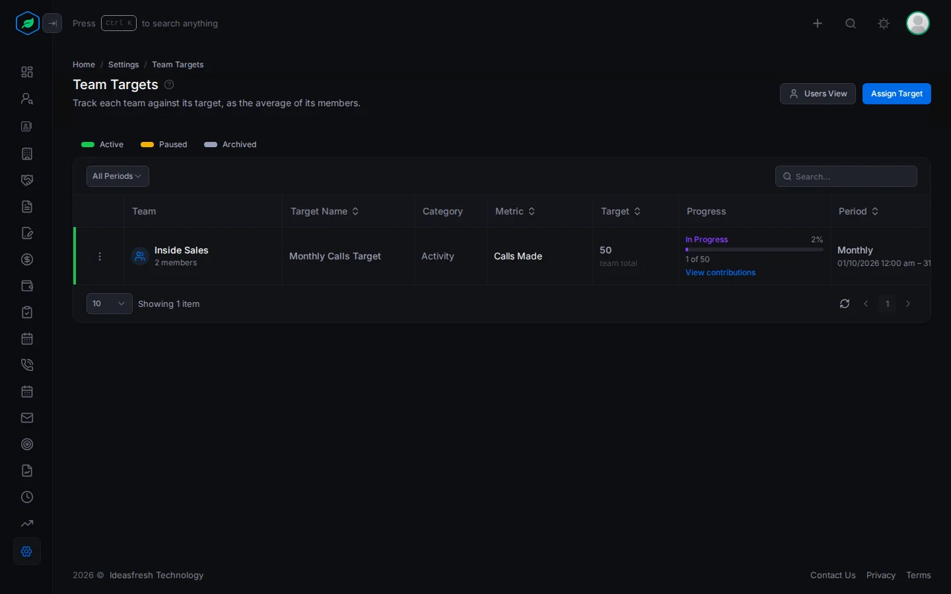Sort by the Target Name column
This screenshot has height=594, width=951.
tap(325, 211)
